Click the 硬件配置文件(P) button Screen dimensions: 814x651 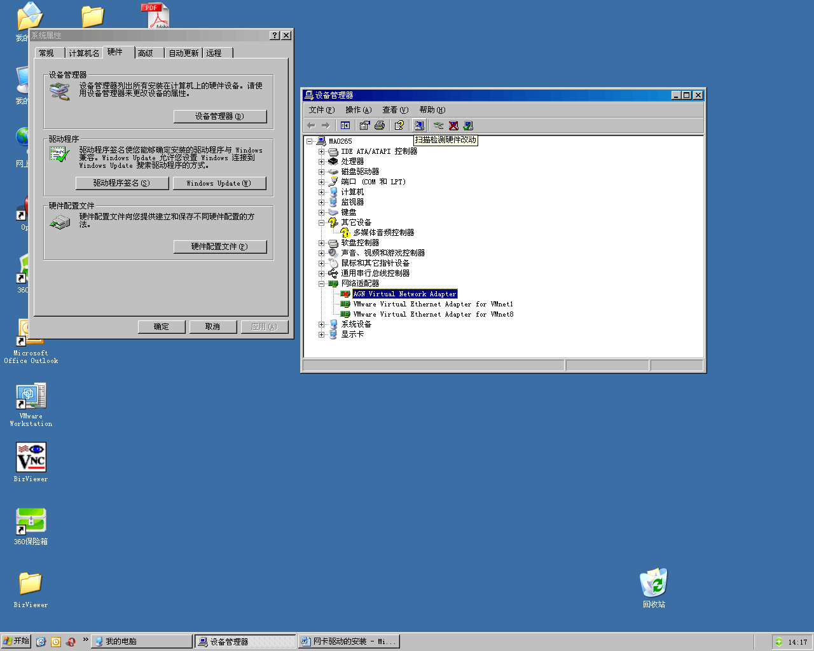[x=220, y=247]
